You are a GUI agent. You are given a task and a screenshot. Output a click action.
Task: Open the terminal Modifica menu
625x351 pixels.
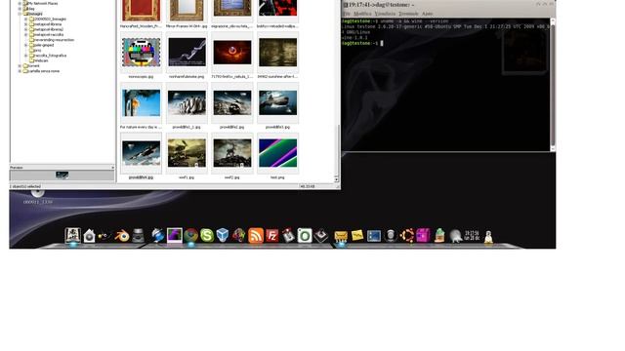[362, 14]
